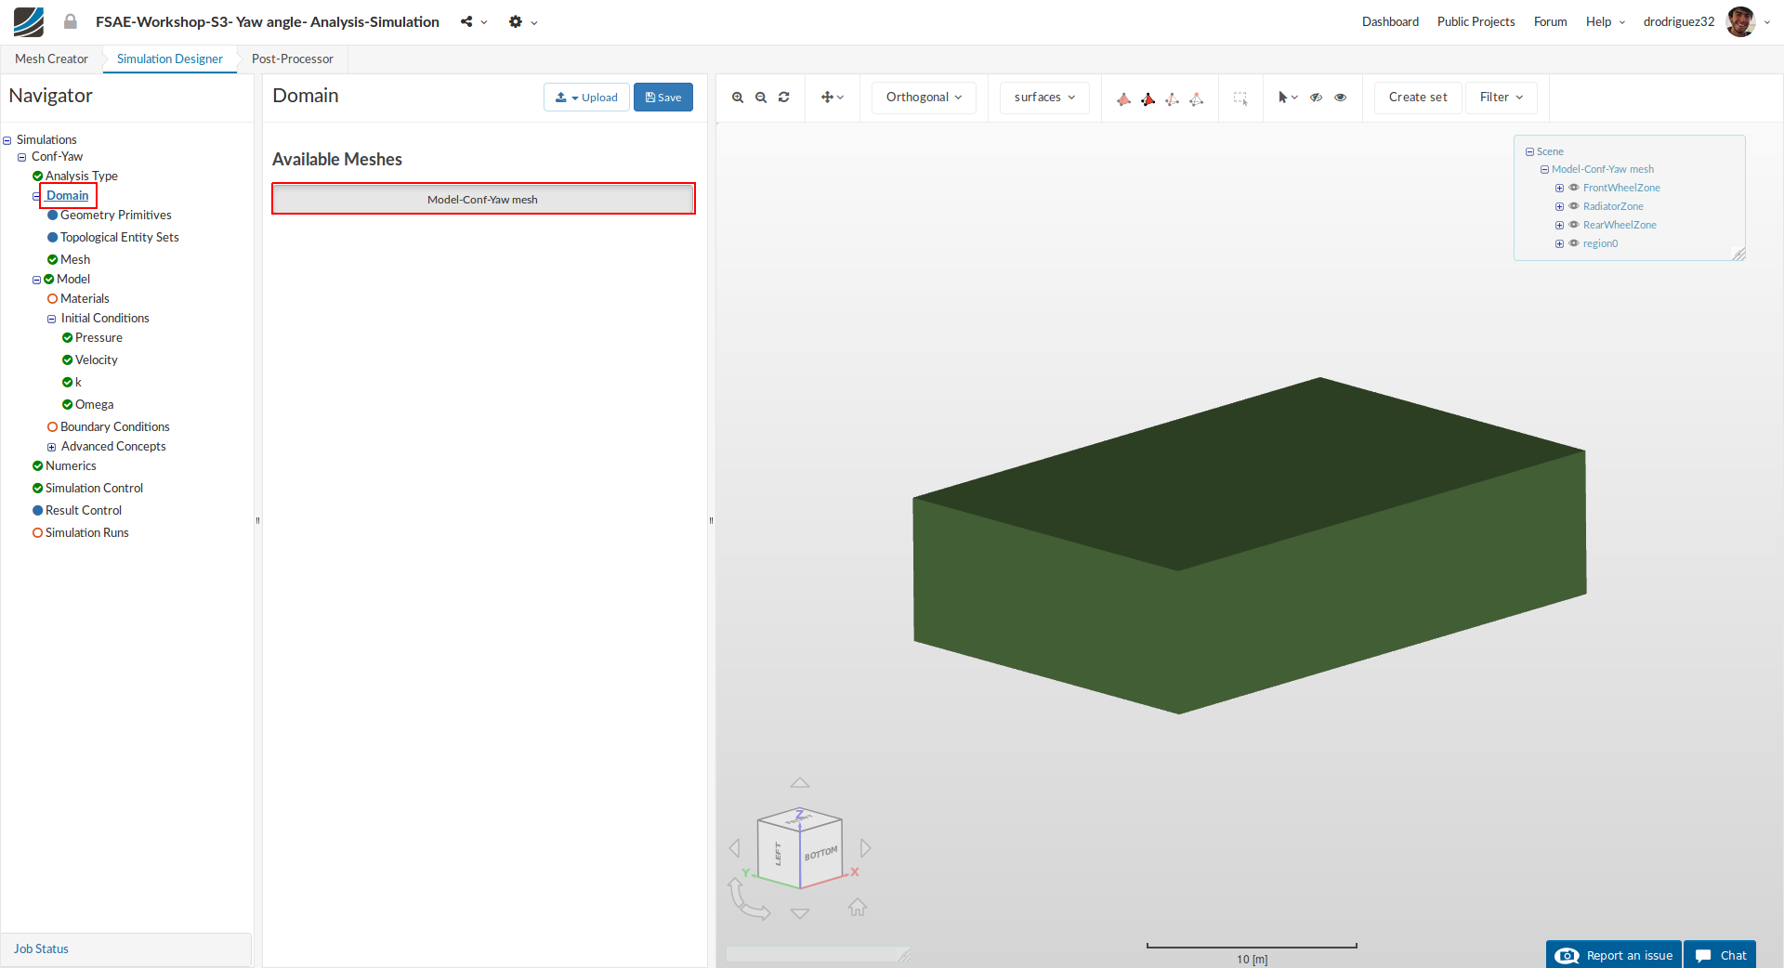Select the Model-Conf-Yaw mesh entry
This screenshot has height=968, width=1784.
click(x=483, y=199)
